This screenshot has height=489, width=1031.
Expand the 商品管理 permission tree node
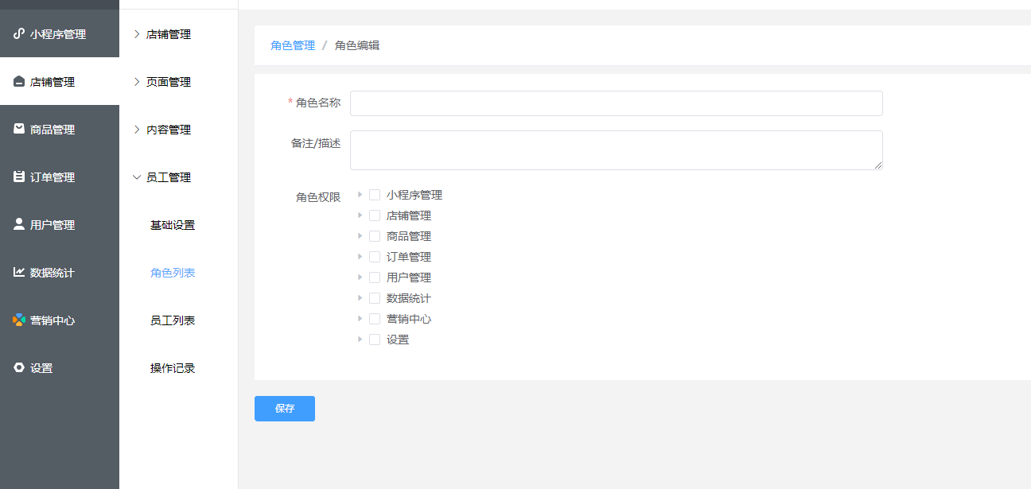(360, 235)
